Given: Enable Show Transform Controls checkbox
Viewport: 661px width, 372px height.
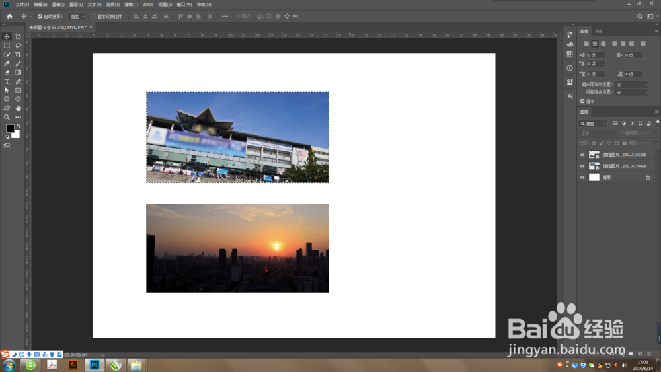Looking at the screenshot, I should [x=94, y=17].
